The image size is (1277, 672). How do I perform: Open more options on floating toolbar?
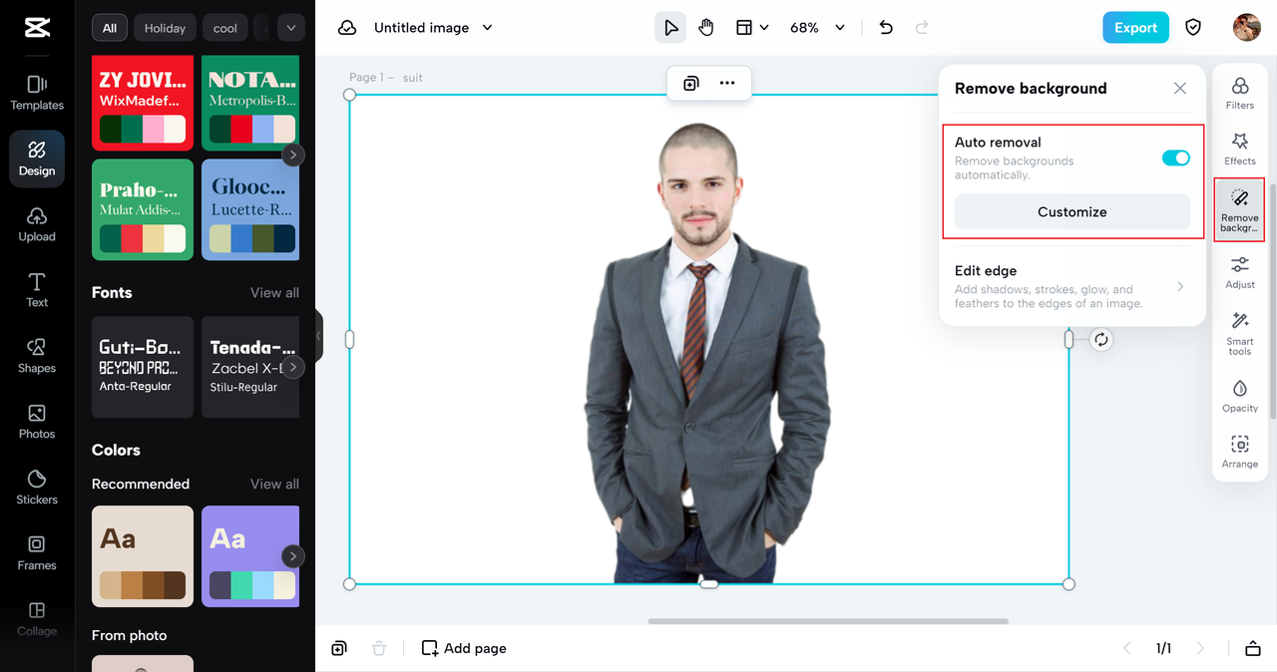[x=727, y=83]
